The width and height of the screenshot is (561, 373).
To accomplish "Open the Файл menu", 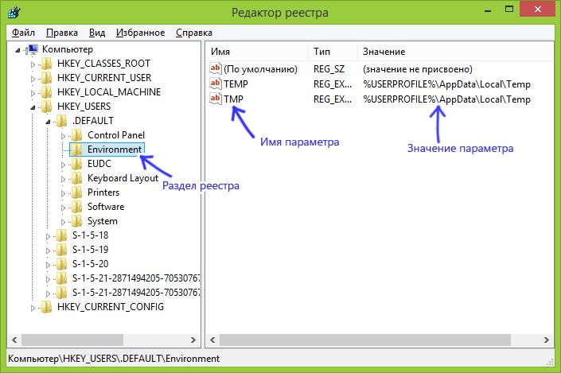I will [24, 33].
